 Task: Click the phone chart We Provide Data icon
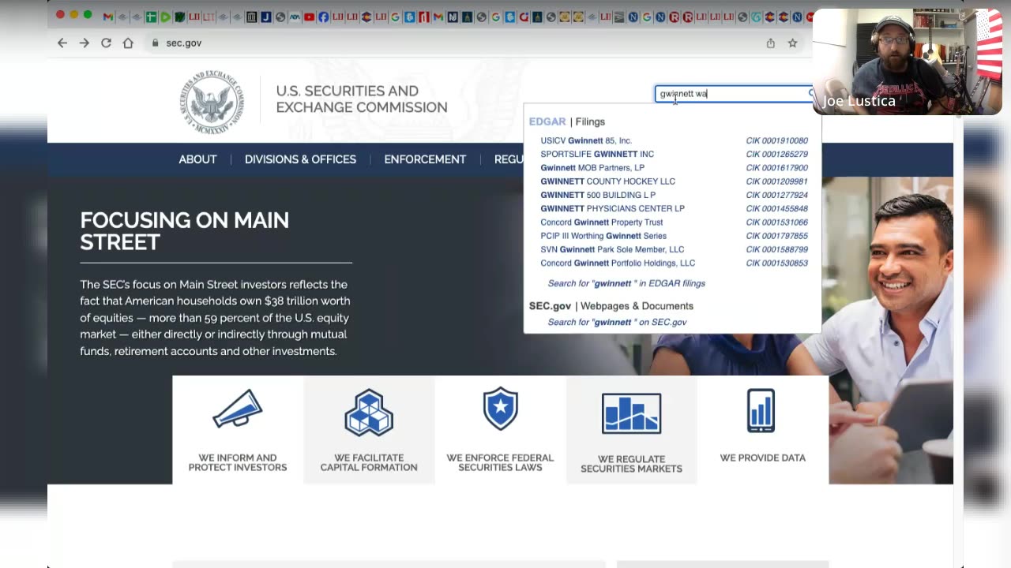pyautogui.click(x=761, y=410)
